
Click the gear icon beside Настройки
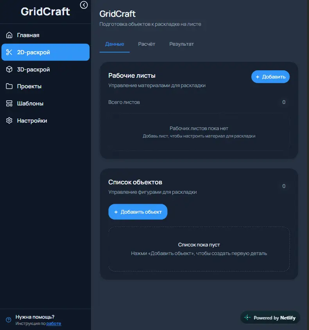9,120
